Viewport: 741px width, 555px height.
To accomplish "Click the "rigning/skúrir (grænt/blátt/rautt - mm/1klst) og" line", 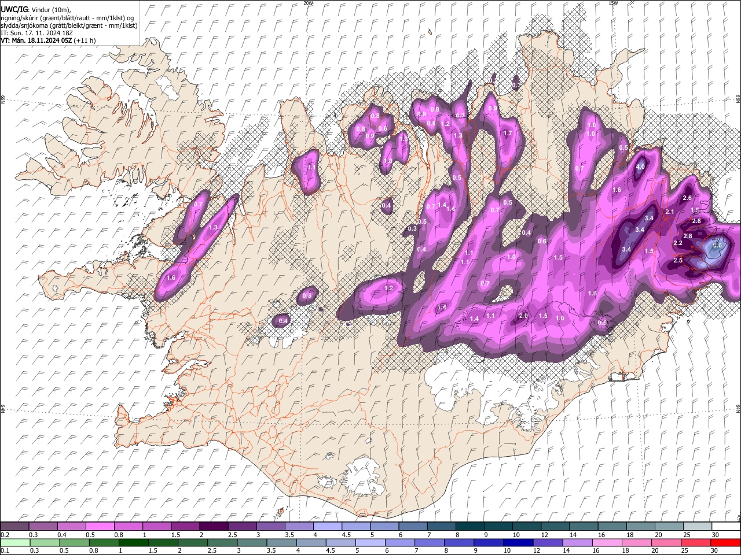I will (x=67, y=17).
